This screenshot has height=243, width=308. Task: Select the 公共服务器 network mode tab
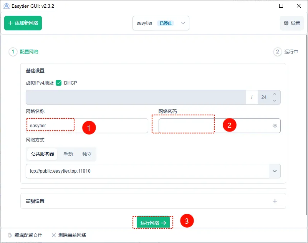click(42, 154)
